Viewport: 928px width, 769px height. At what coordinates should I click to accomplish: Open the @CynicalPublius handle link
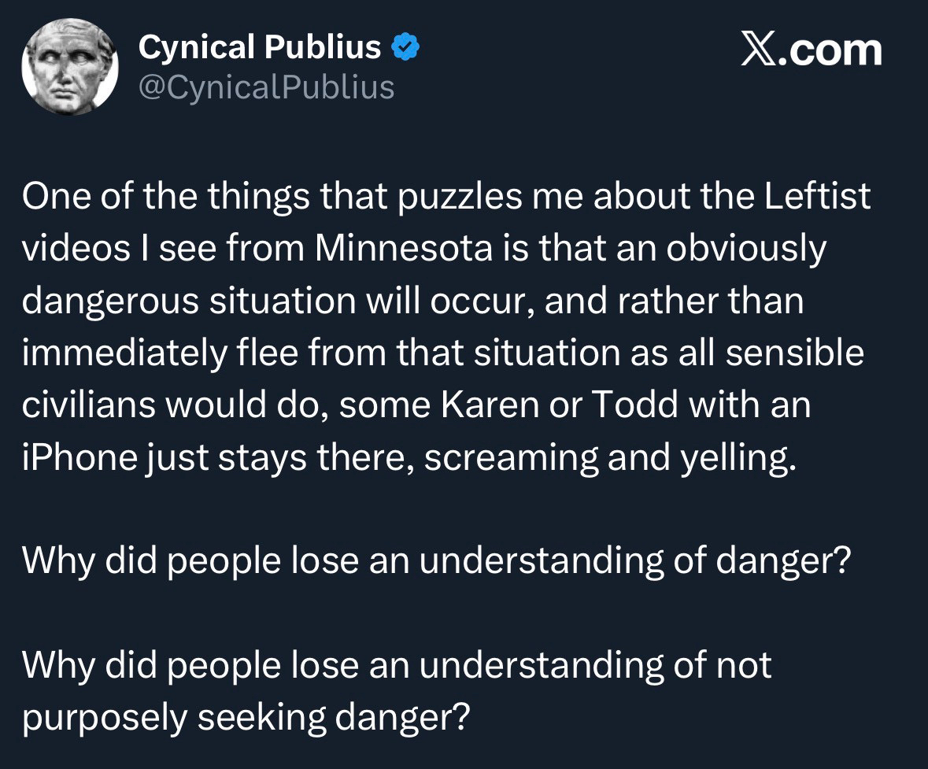(266, 87)
